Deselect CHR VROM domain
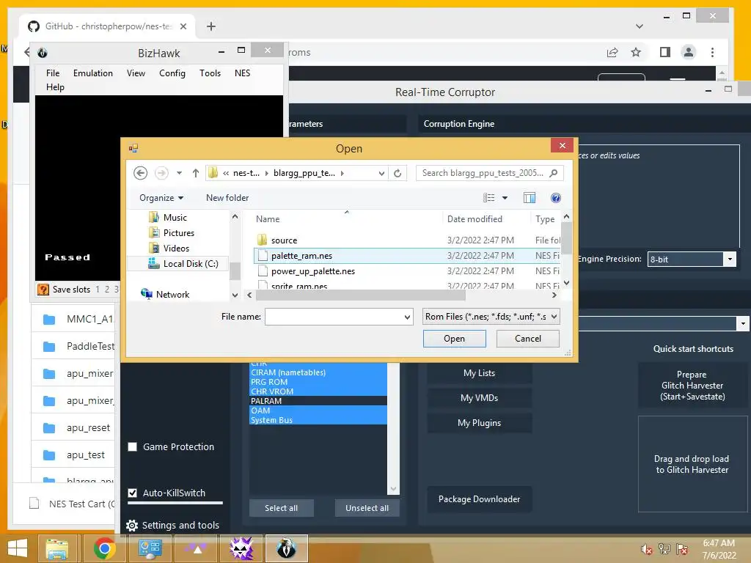The image size is (751, 563). pos(318,391)
